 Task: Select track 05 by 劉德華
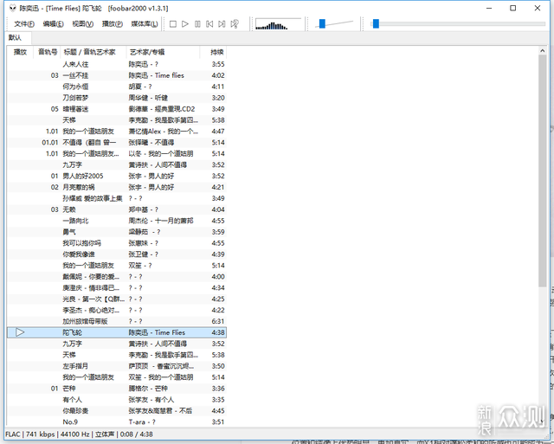pyautogui.click(x=117, y=109)
